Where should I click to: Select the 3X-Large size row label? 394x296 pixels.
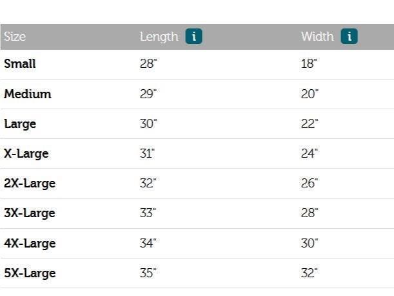pyautogui.click(x=30, y=213)
